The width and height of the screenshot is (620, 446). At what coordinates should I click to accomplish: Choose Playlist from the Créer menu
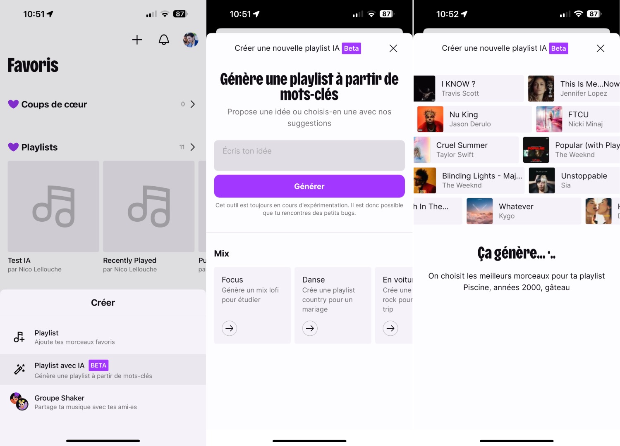click(103, 337)
